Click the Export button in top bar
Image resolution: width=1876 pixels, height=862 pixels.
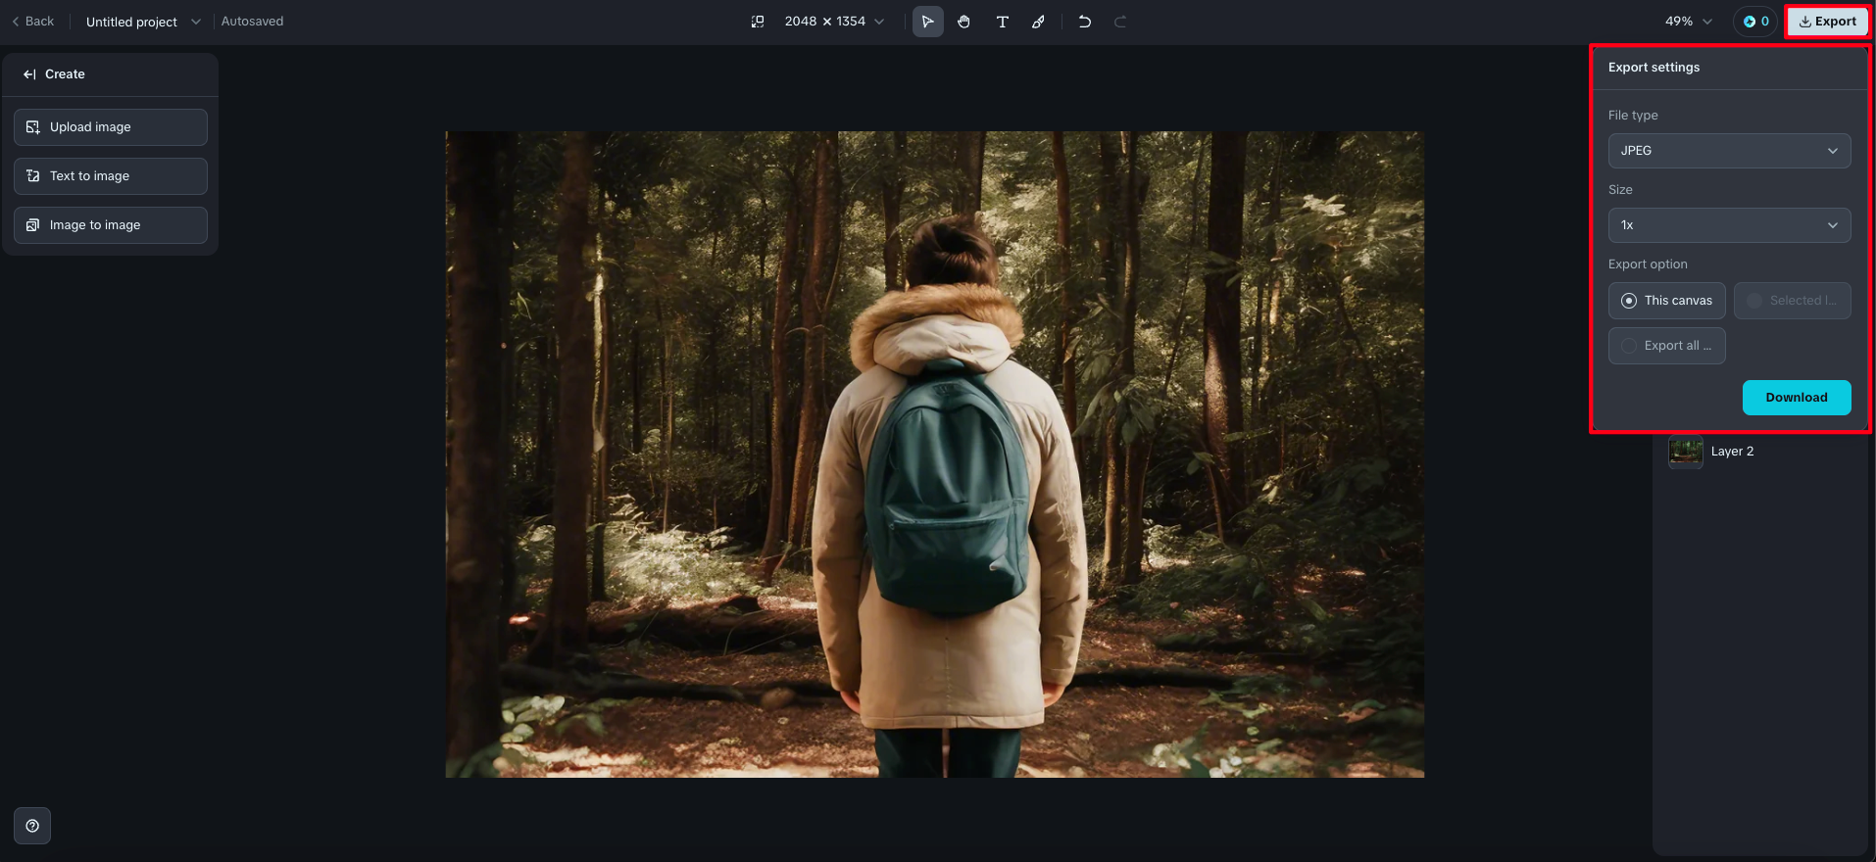click(x=1827, y=22)
